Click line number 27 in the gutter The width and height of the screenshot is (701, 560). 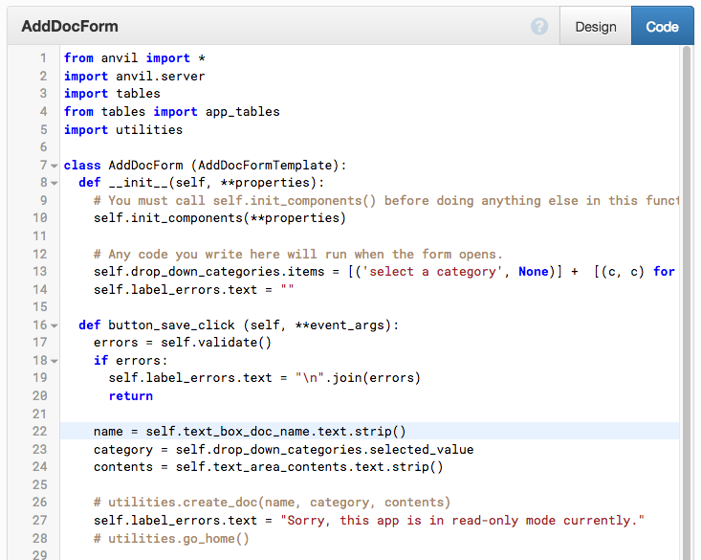[38, 521]
